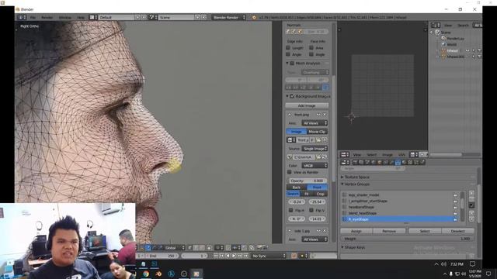The width and height of the screenshot is (497, 279).
Task: Open the Render Layers properties tab
Action: pyautogui.click(x=361, y=162)
